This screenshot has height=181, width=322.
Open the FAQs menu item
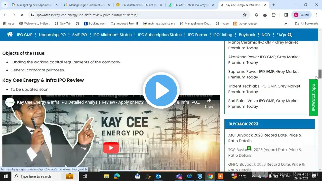coord(281,35)
